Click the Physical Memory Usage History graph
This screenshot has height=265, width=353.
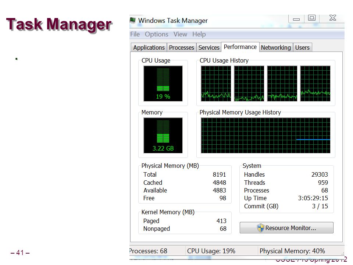[x=265, y=135]
